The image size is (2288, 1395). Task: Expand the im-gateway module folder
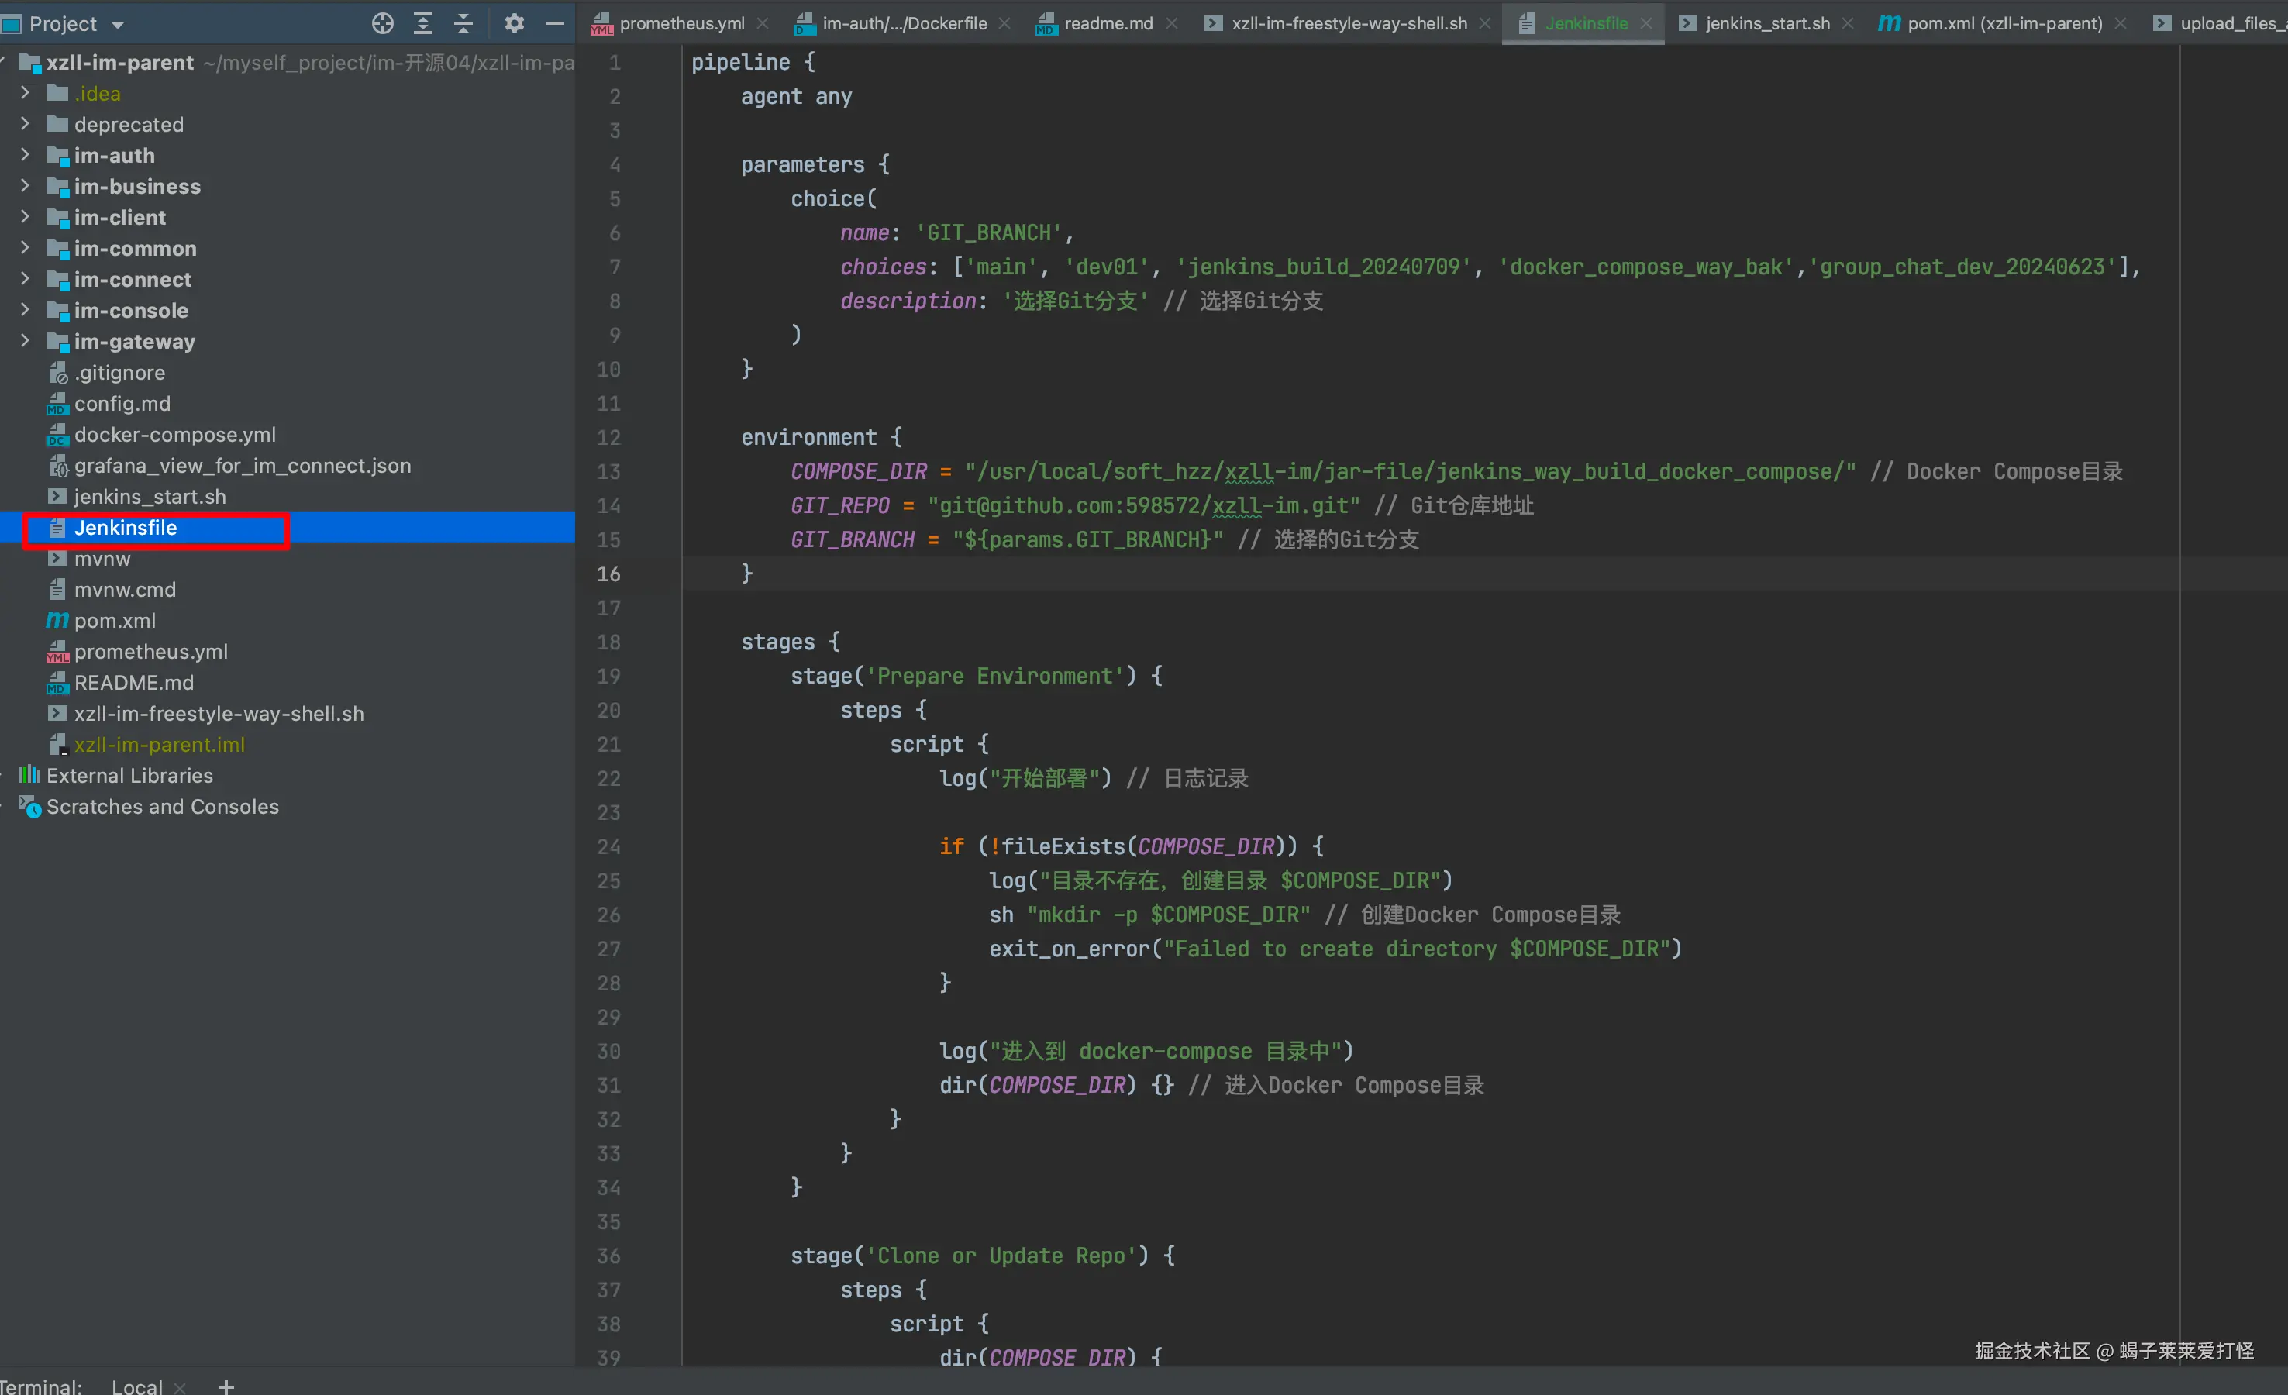(25, 341)
